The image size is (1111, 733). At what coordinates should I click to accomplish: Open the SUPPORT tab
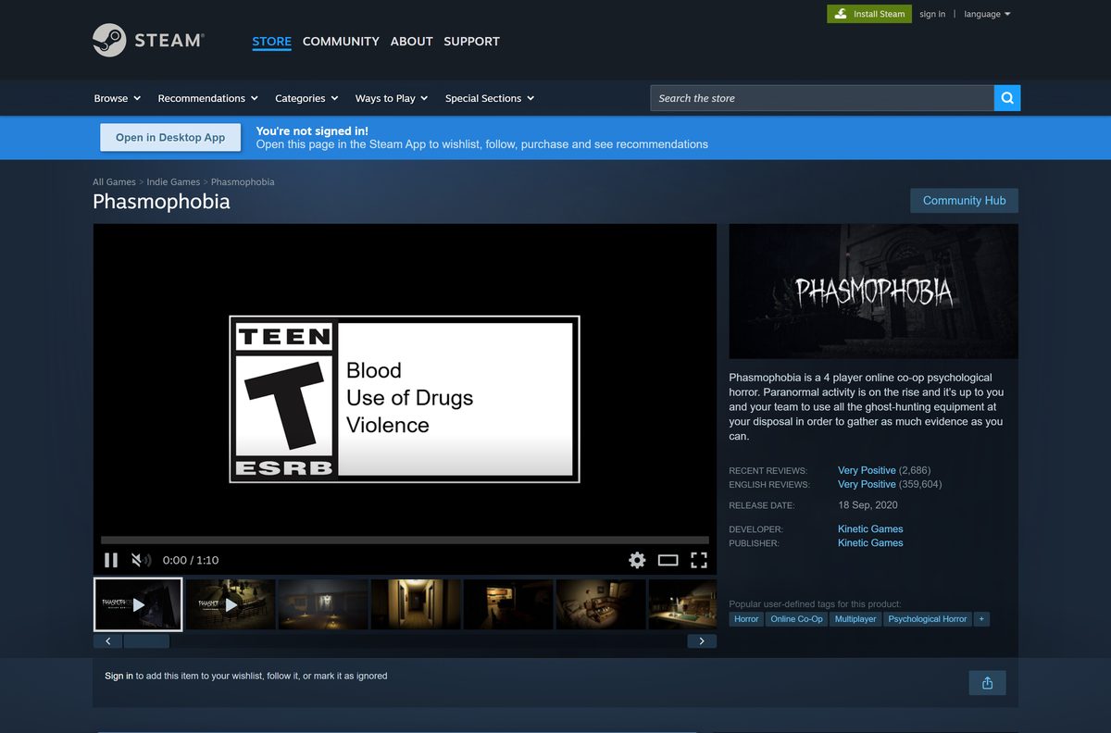[471, 42]
